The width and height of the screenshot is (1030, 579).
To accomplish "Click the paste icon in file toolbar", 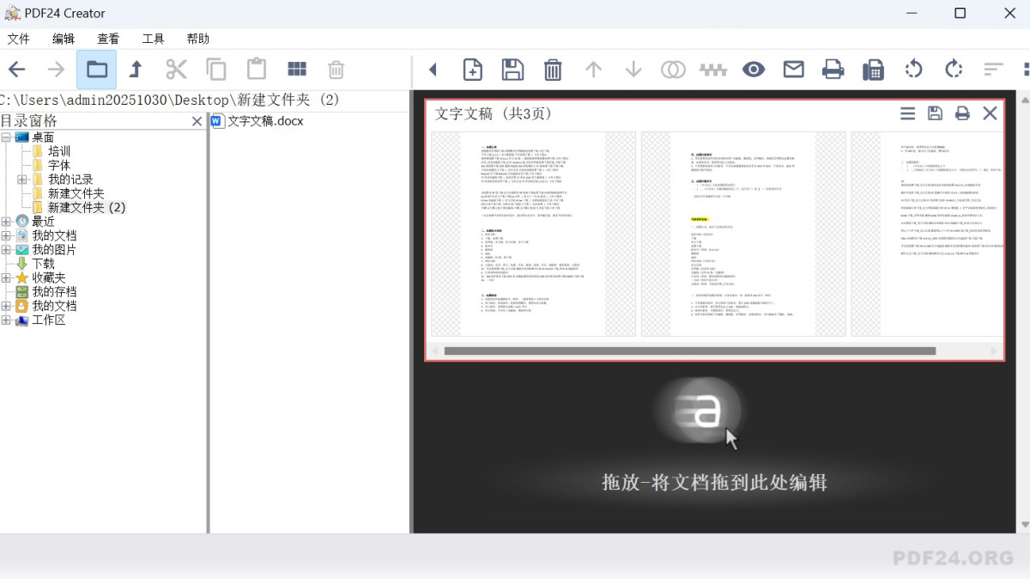I will click(255, 69).
